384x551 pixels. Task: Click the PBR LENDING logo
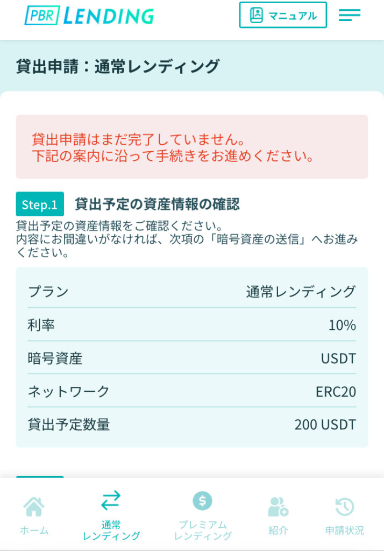(89, 16)
